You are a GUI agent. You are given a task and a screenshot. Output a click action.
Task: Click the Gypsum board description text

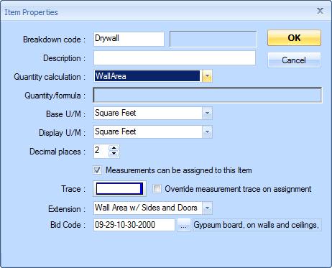tap(257, 225)
